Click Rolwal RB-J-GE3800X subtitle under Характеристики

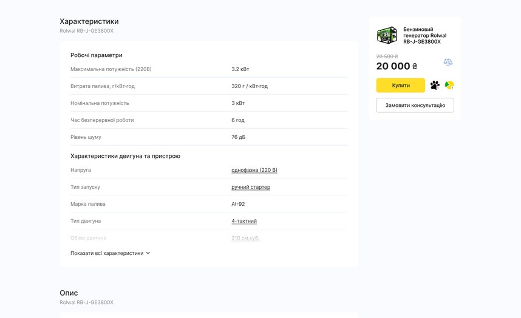click(87, 31)
